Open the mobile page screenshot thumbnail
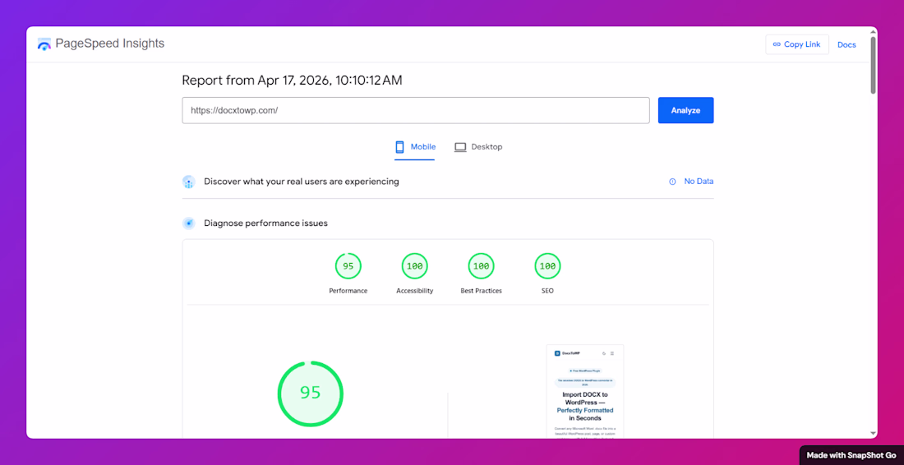 (x=584, y=391)
